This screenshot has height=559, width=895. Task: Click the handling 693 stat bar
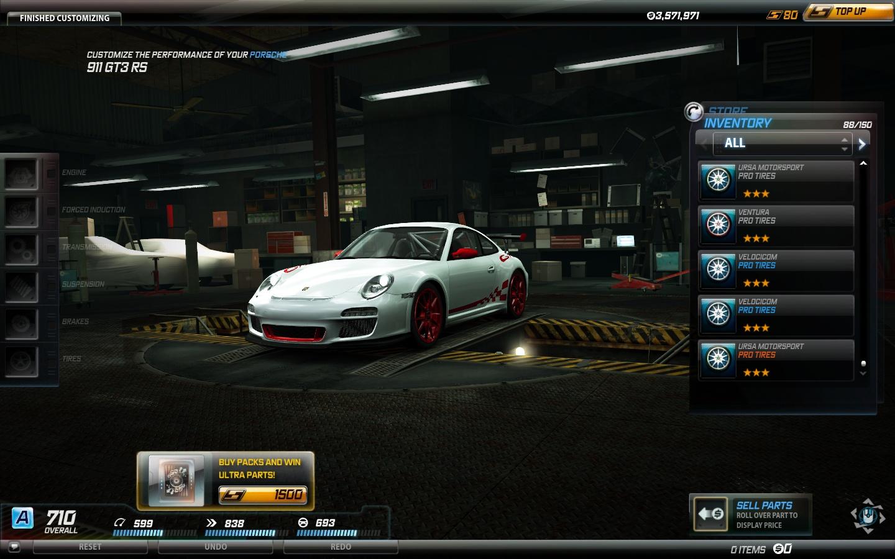point(338,533)
